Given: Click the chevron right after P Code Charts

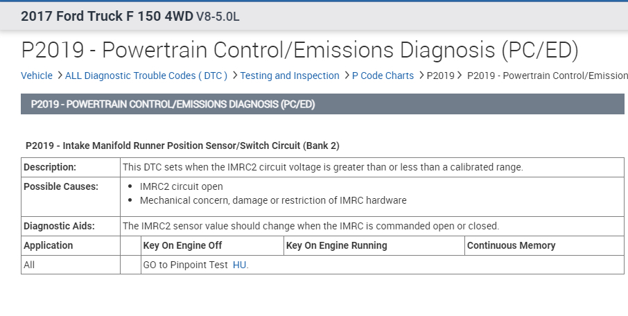Looking at the screenshot, I should [421, 76].
